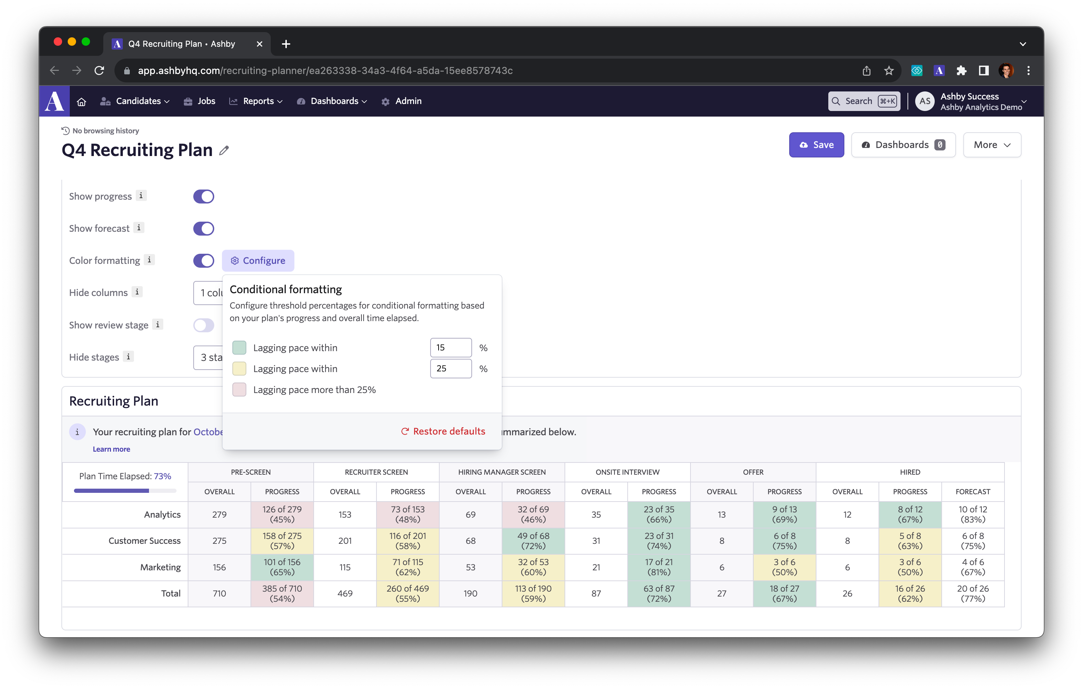This screenshot has width=1083, height=689.
Task: Edit plan title with pencil icon
Action: point(224,151)
